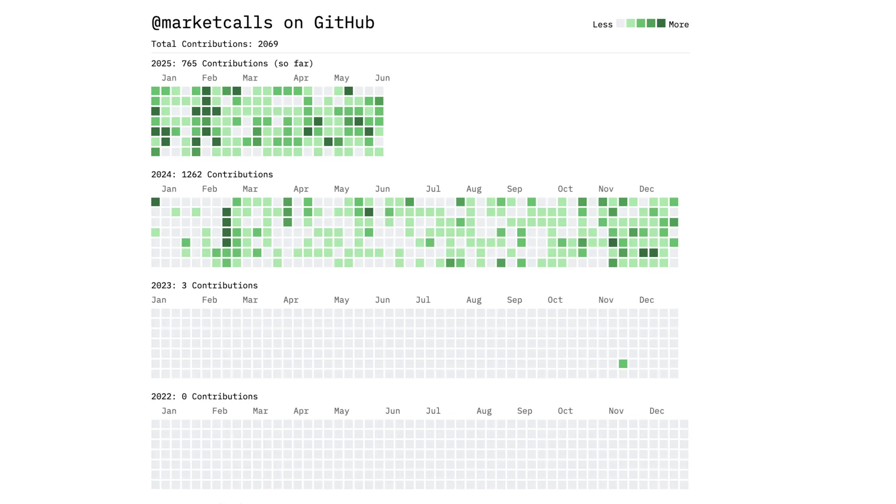Click the Nov month label in the 2024 chart
Viewport: 896px width, 504px height.
[605, 189]
